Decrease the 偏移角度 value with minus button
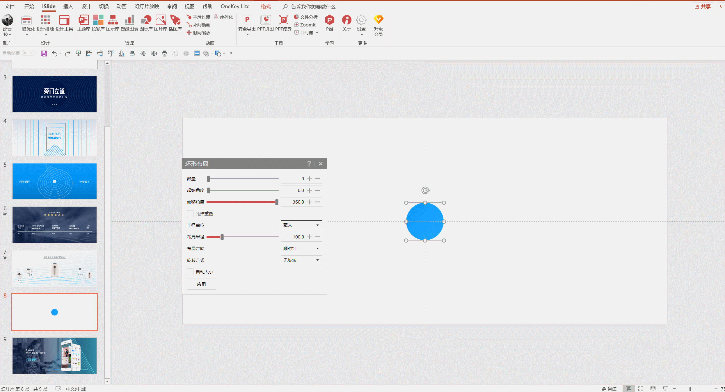 point(318,202)
